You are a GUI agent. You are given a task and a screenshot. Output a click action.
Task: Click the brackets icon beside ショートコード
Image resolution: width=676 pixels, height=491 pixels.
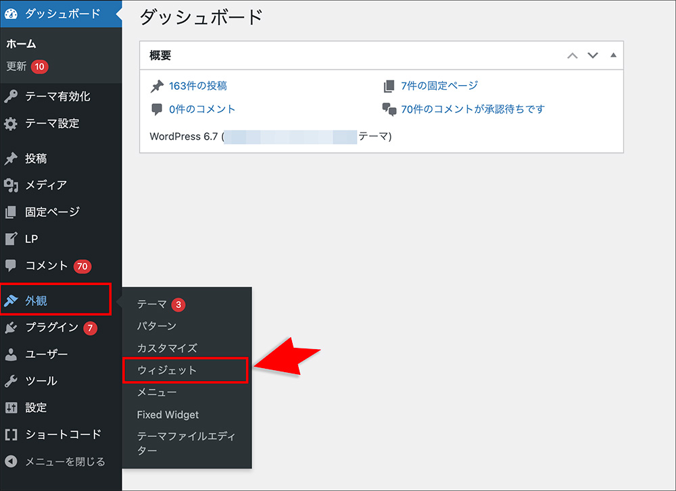point(11,434)
